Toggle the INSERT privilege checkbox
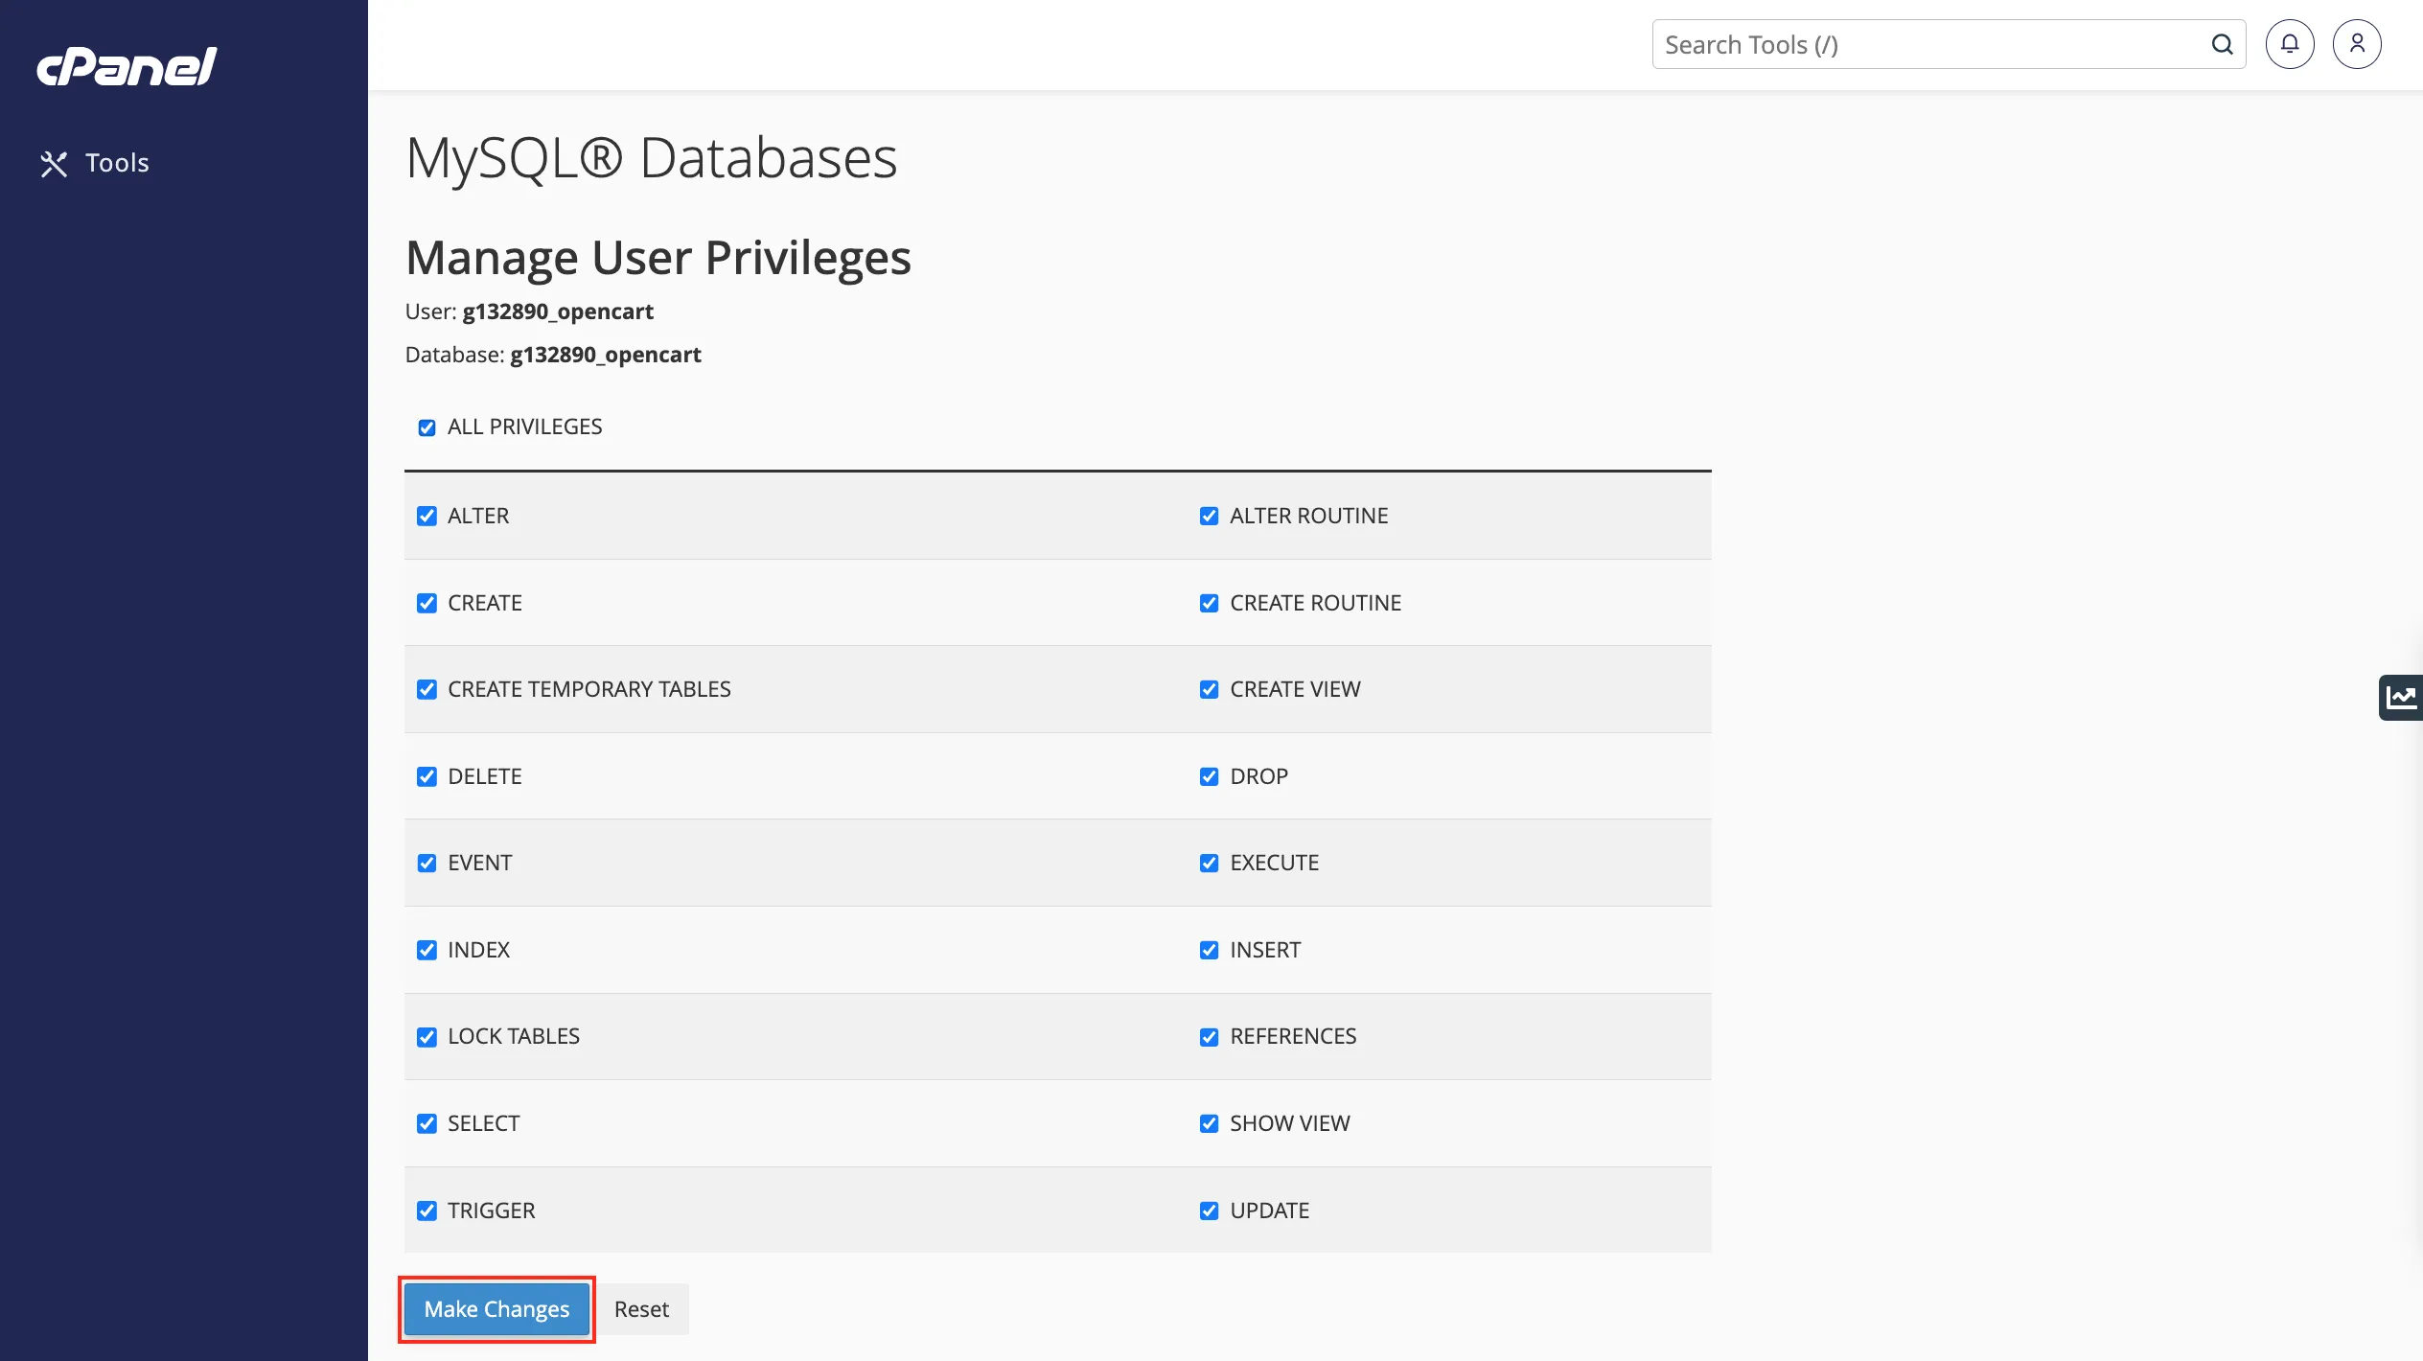The height and width of the screenshot is (1361, 2423). [1209, 951]
